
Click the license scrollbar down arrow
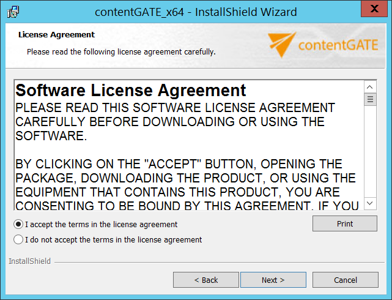[x=370, y=203]
